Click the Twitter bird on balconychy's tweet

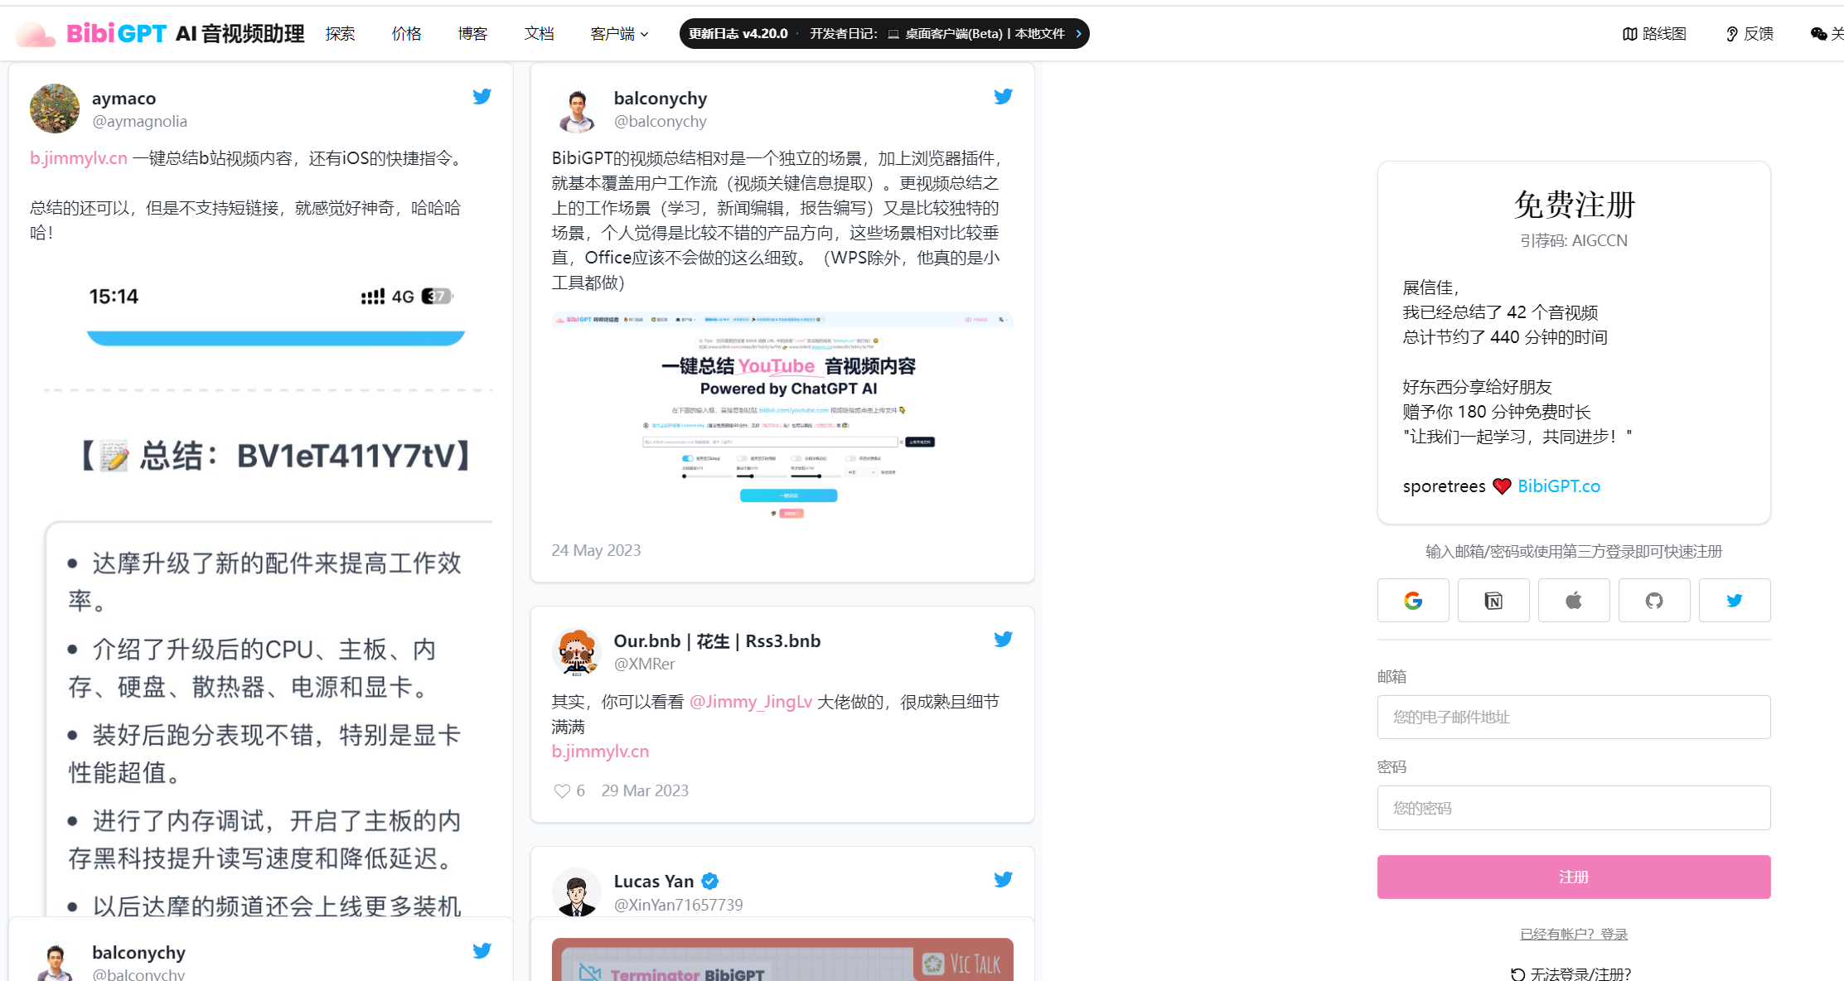(x=1003, y=96)
